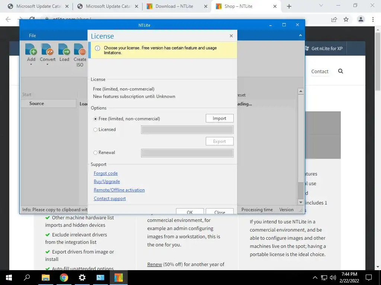Open the Buy/Upgrade link
This screenshot has width=381, height=285.
pos(107,181)
